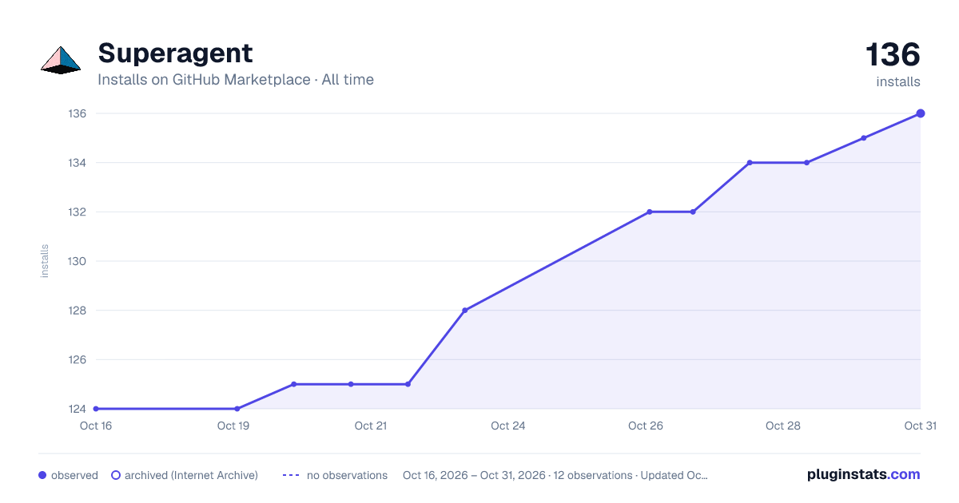Click the 130 y-axis tick label
This screenshot has width=959, height=503.
(x=77, y=261)
